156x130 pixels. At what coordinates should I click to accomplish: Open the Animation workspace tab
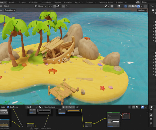68,2
